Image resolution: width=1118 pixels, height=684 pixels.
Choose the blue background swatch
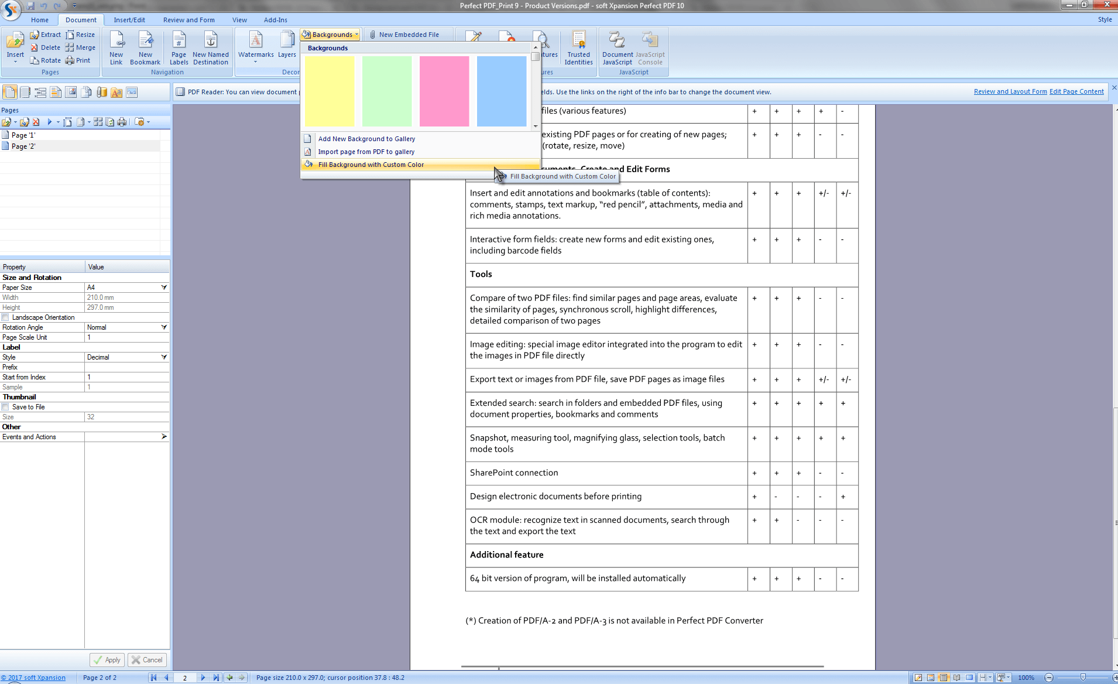point(502,91)
